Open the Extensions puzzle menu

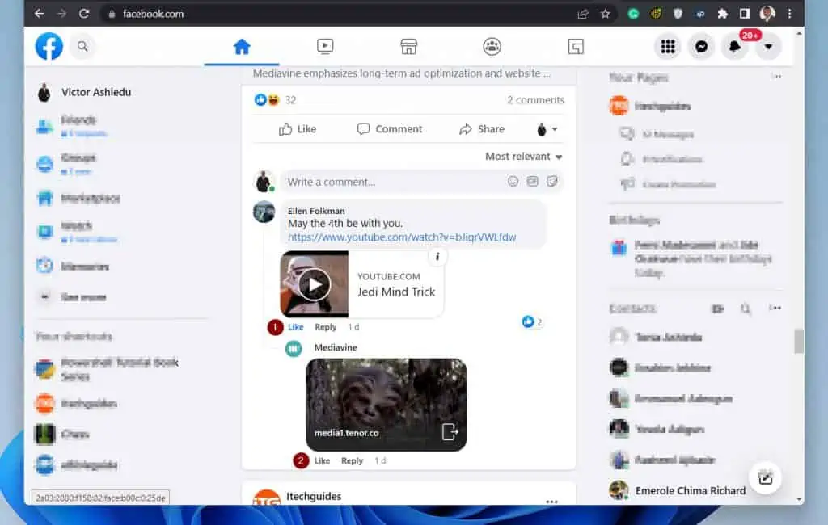click(722, 14)
